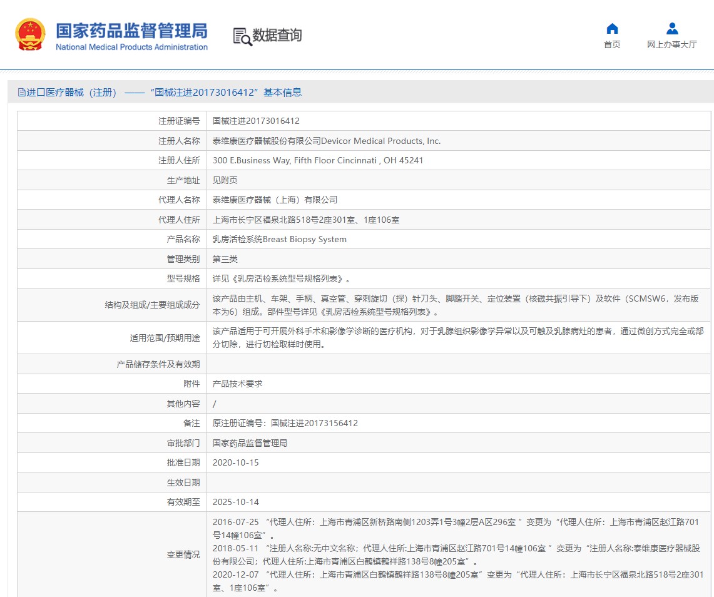The image size is (714, 597).
Task: Click the 注册证编号 label cell
Action: [111, 121]
